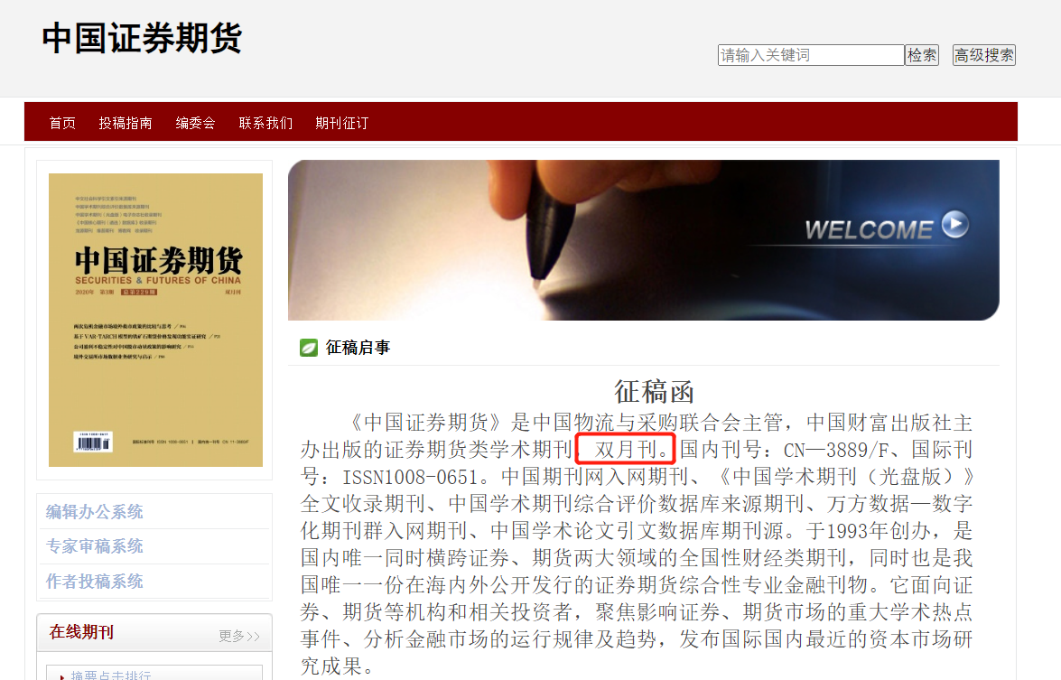Click the 高级搜索 advanced search button
This screenshot has width=1061, height=680.
[984, 55]
